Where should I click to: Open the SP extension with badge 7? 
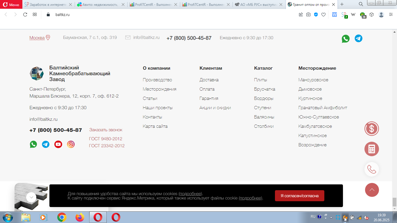(x=344, y=15)
